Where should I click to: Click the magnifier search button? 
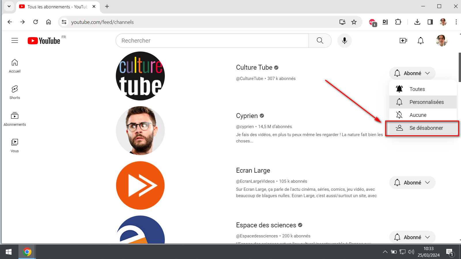[320, 41]
